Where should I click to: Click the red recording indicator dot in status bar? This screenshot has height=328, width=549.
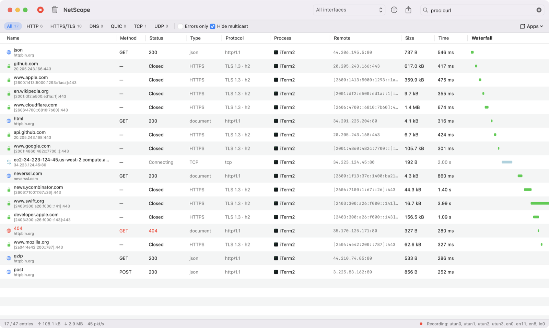pos(421,324)
